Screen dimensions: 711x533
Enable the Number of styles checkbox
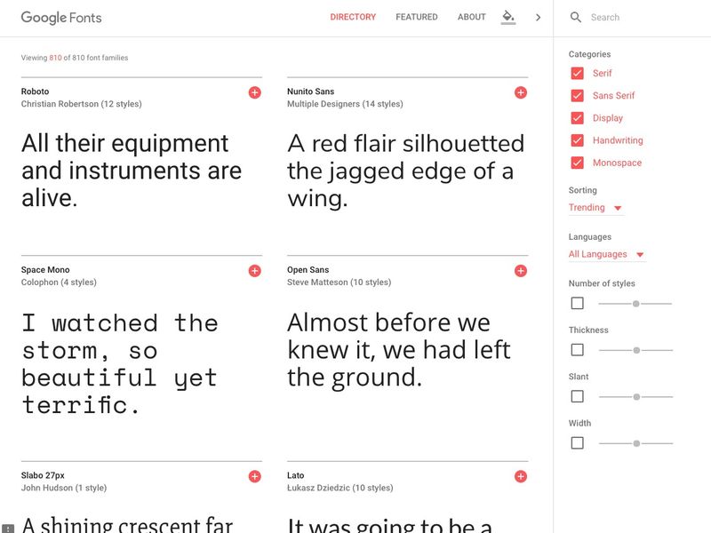(x=577, y=303)
